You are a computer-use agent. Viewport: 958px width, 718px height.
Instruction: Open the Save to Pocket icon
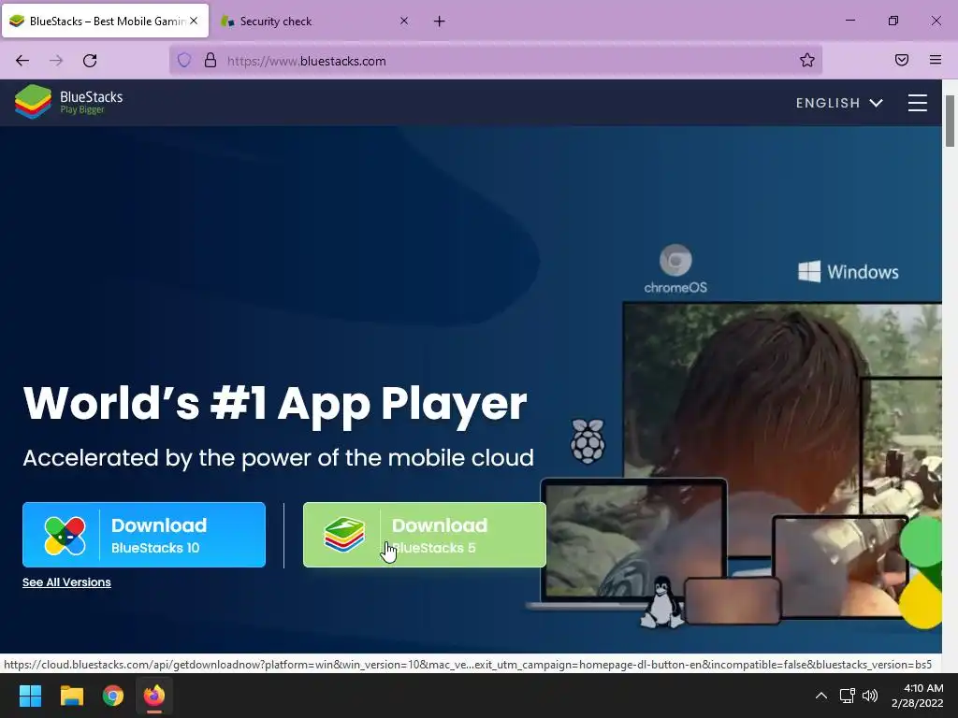902,61
